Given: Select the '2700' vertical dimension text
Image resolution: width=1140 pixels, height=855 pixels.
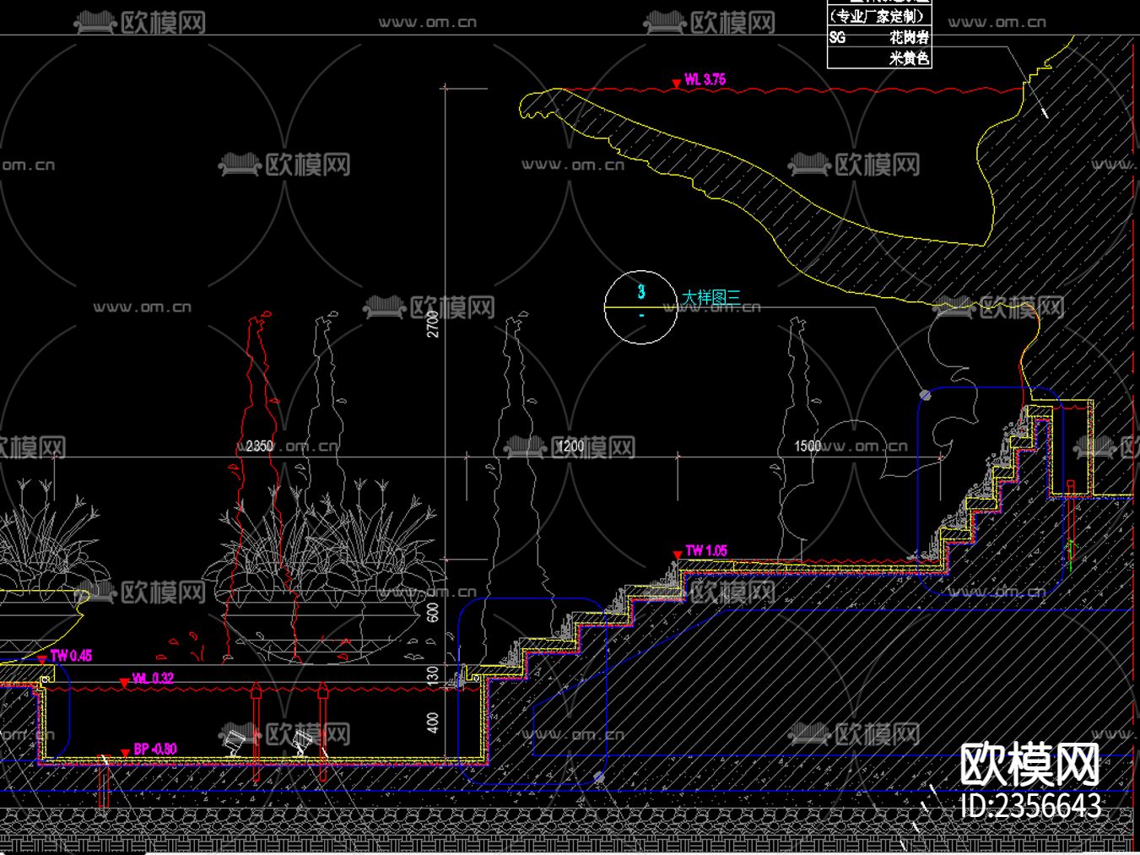Looking at the screenshot, I should click(433, 324).
